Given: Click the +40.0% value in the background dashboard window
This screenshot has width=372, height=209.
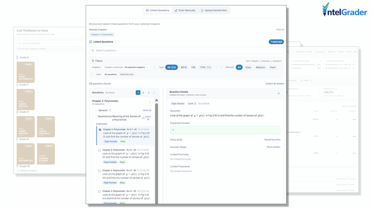Looking at the screenshot, I should pyautogui.click(x=328, y=92).
